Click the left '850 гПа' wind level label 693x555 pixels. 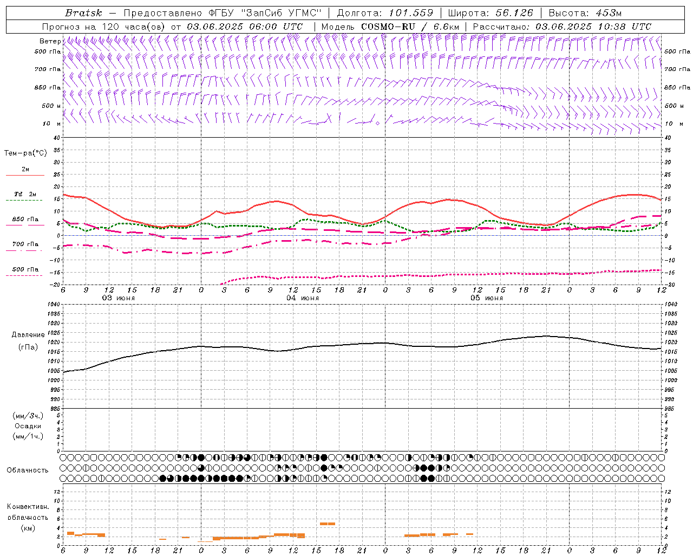tap(48, 87)
